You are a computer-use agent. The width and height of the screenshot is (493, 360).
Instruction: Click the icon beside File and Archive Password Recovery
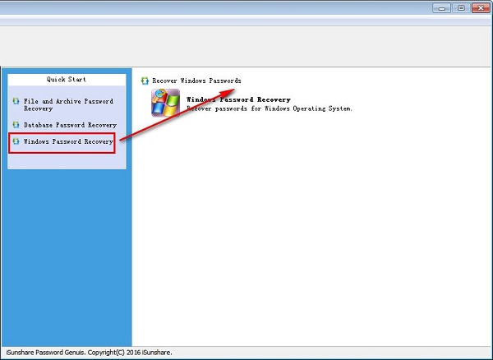click(x=16, y=101)
